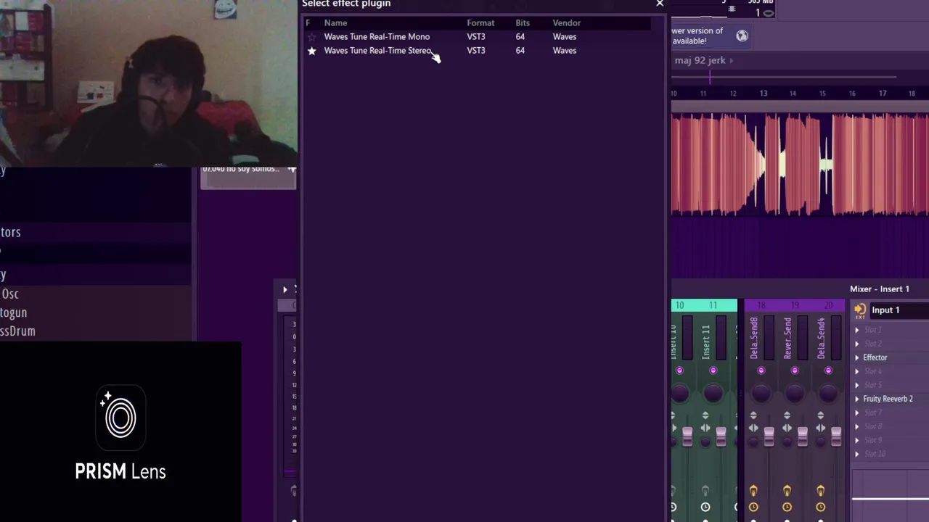Favorite the Waves Tune Real-Time Mono plugin star

pos(311,37)
